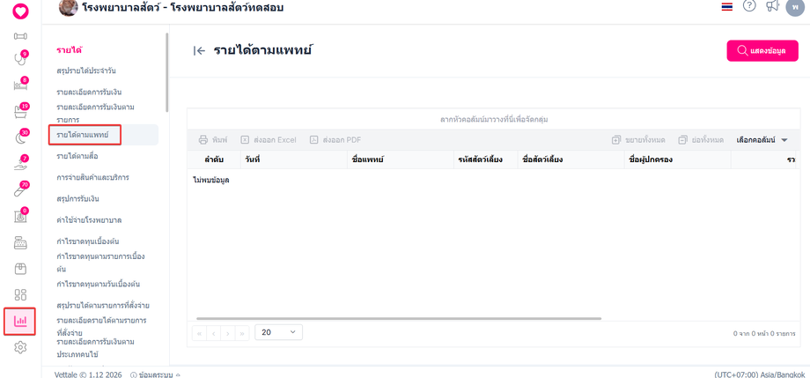Sort by วันที่ column header
Image resolution: width=810 pixels, height=378 pixels.
(x=293, y=159)
